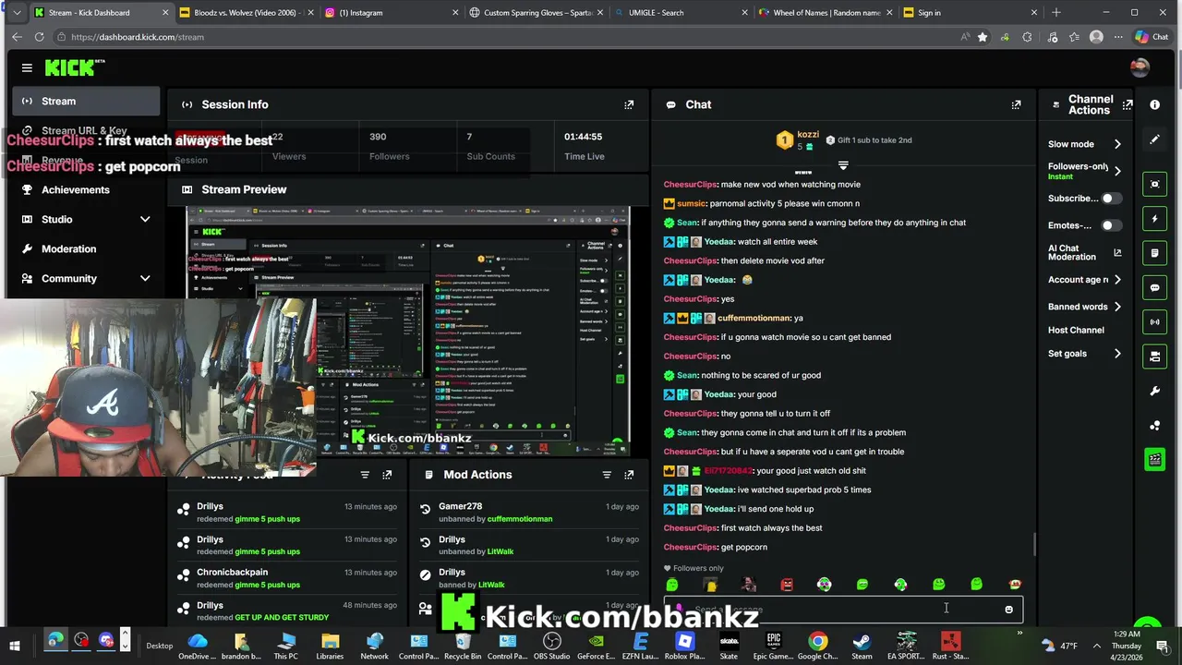Image resolution: width=1182 pixels, height=665 pixels.
Task: Click the Stream Preview thumbnail
Action: click(x=408, y=331)
